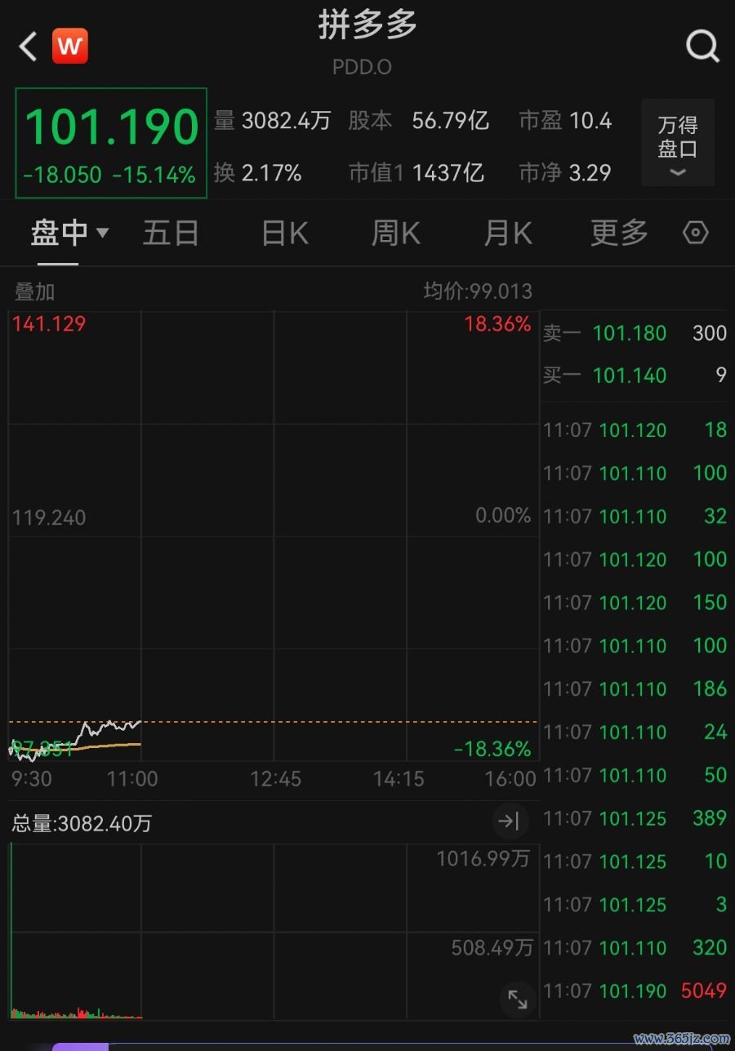This screenshot has height=1051, width=735.
Task: Tap the 拼多多 stock title
Action: coord(367,26)
